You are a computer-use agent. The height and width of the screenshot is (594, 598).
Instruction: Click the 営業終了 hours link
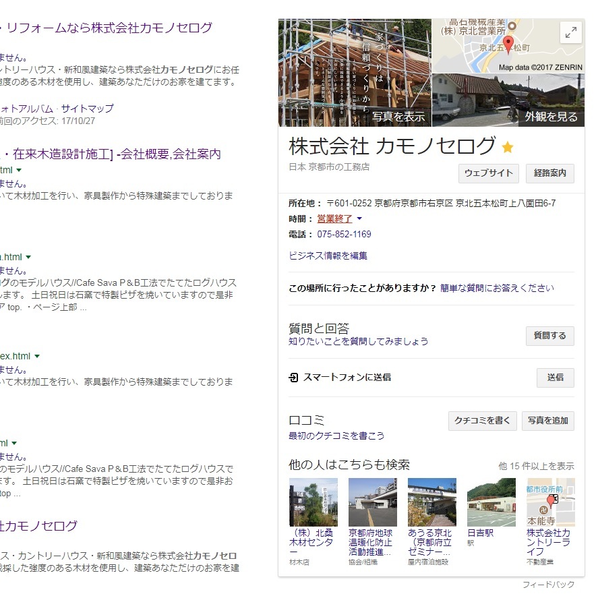tap(335, 218)
